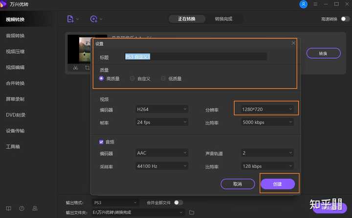Click the crop icon under video thumbnail
The height and width of the screenshot is (218, 352).
(x=87, y=68)
